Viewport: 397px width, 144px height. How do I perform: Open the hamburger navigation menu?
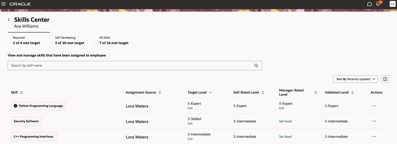[x=4, y=4]
